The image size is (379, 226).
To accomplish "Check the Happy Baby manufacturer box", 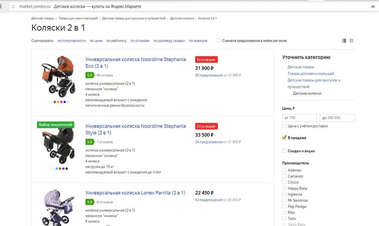I will tap(284, 188).
